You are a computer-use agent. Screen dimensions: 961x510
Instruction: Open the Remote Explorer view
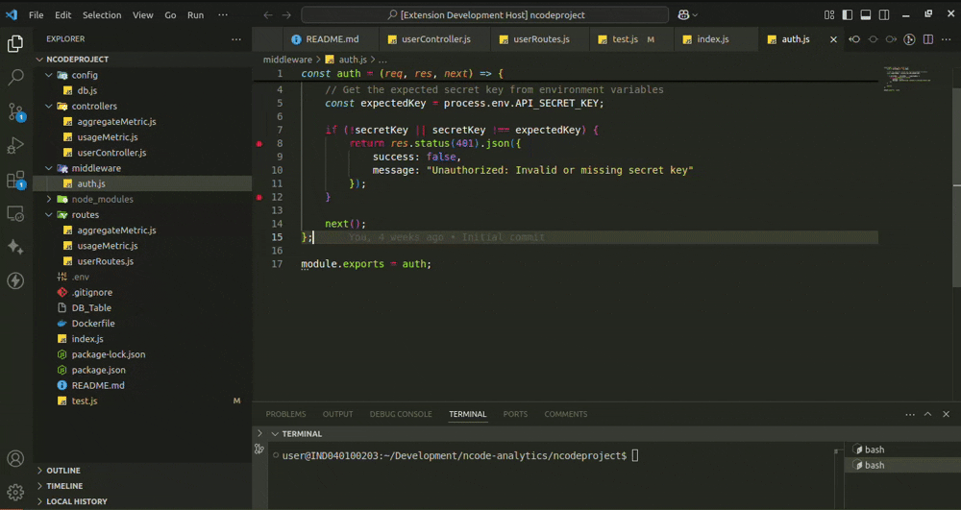point(15,213)
